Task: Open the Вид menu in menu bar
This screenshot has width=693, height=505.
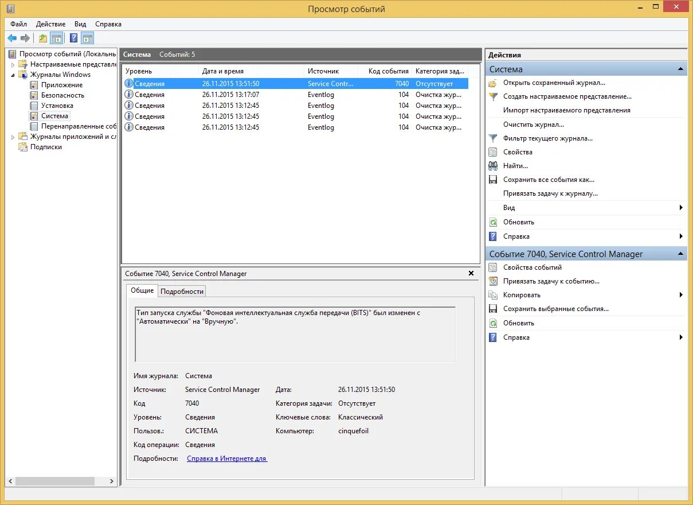Action: pyautogui.click(x=80, y=24)
